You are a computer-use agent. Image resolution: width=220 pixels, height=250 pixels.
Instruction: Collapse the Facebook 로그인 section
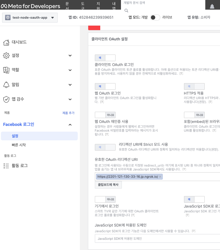[x=70, y=125]
